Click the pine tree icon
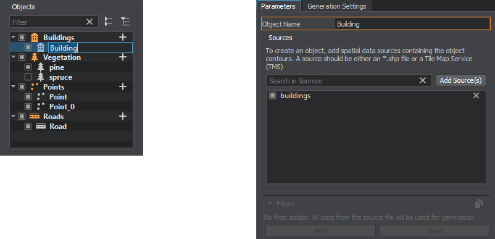Screen dimensions: 495x239 point(41,67)
